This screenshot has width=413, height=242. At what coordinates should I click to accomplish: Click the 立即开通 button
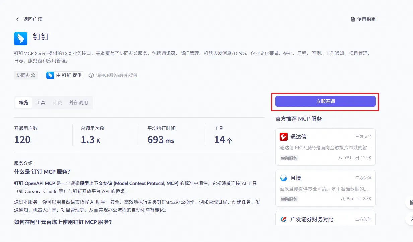point(325,101)
